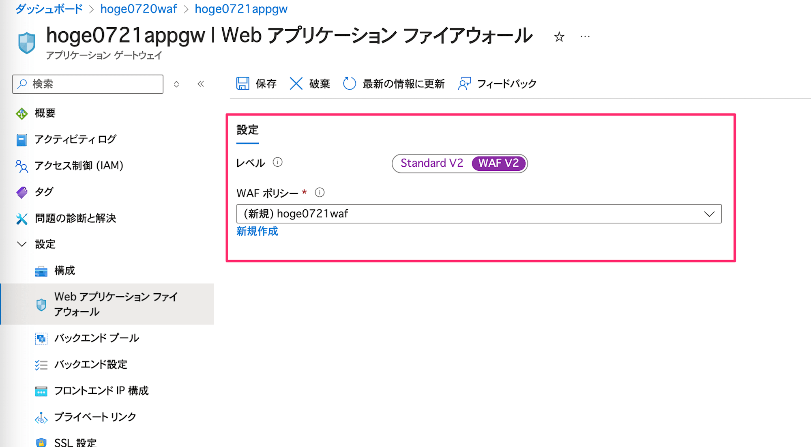Click the バックエンド設定 checklist icon
Viewport: 811px width, 447px height.
pos(41,365)
